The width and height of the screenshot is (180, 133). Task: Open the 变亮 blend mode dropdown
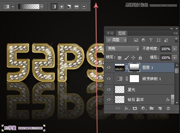click(122, 49)
